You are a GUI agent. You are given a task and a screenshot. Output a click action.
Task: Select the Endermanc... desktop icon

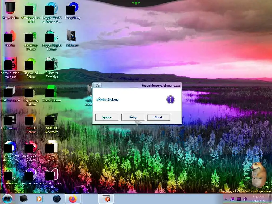pyautogui.click(x=10, y=121)
